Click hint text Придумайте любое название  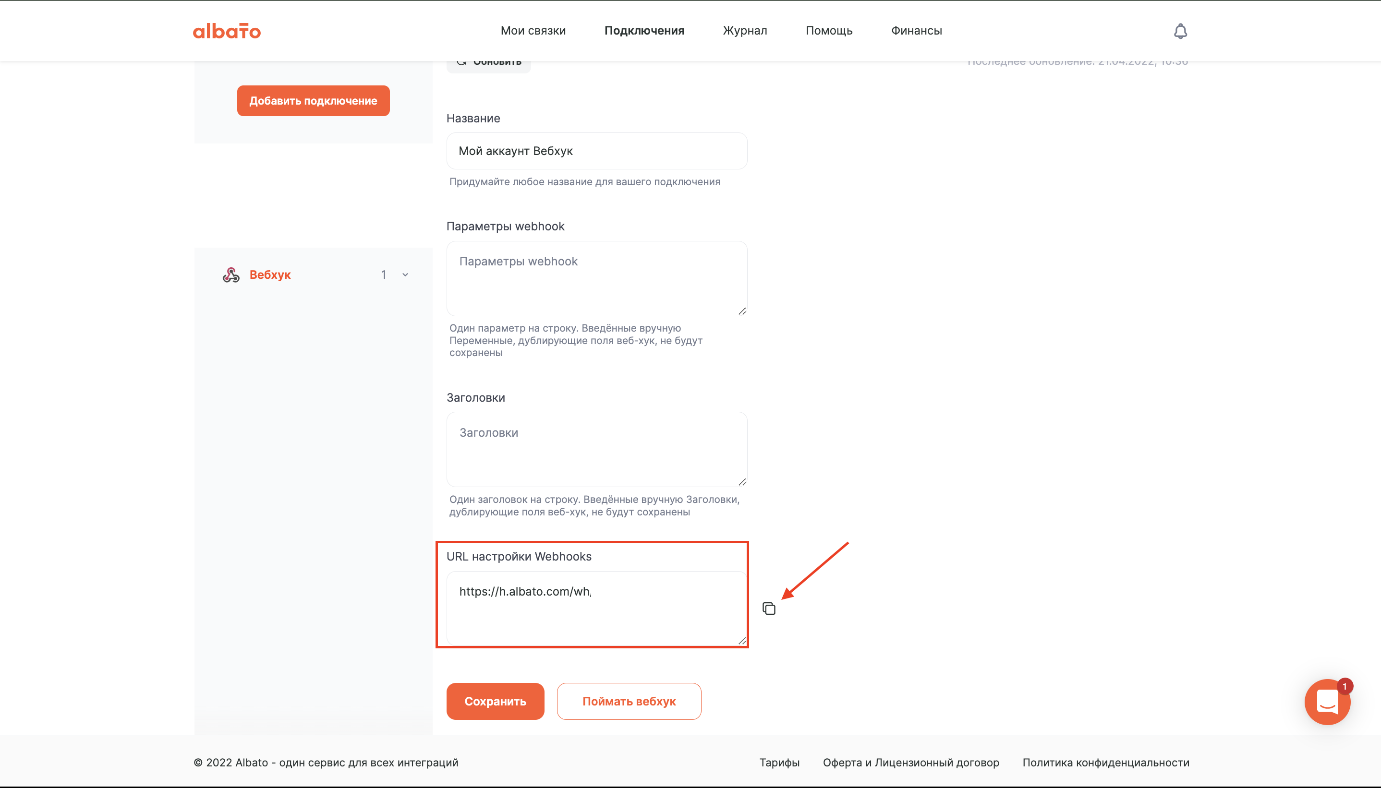(585, 182)
